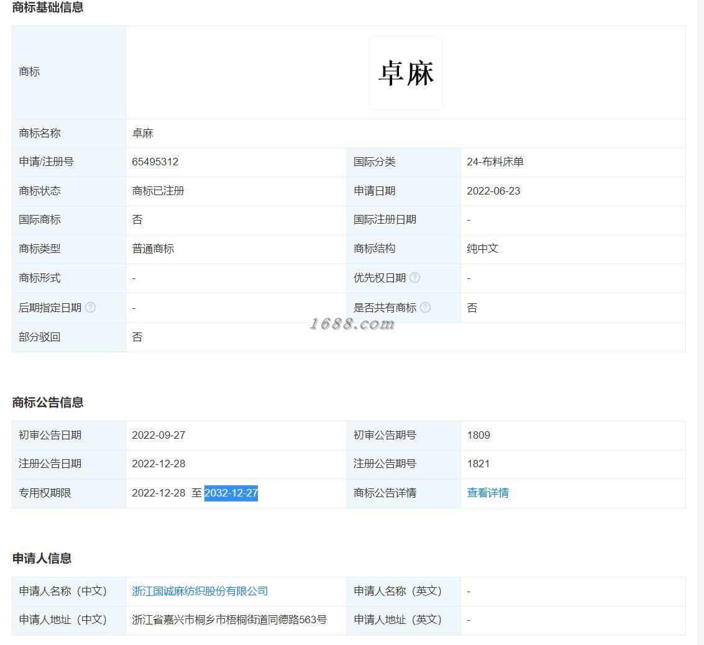Click the 申请日期 field label
The width and height of the screenshot is (704, 645).
(x=374, y=191)
